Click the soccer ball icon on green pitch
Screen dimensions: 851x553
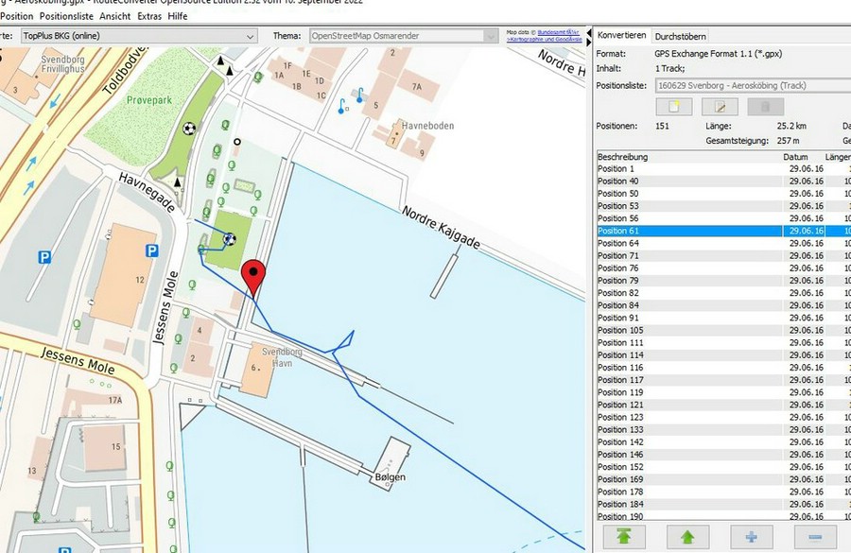(229, 239)
